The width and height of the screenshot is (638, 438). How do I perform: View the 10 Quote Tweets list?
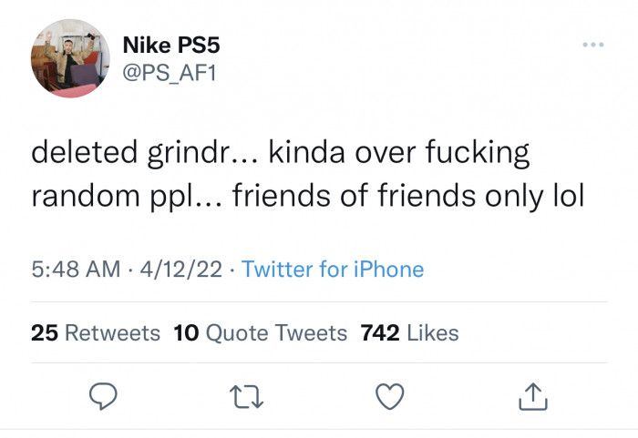[261, 332]
